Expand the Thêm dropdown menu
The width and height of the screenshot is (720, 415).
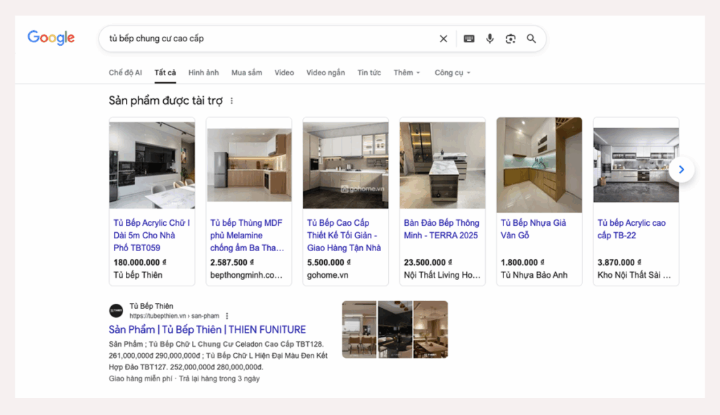tap(407, 72)
